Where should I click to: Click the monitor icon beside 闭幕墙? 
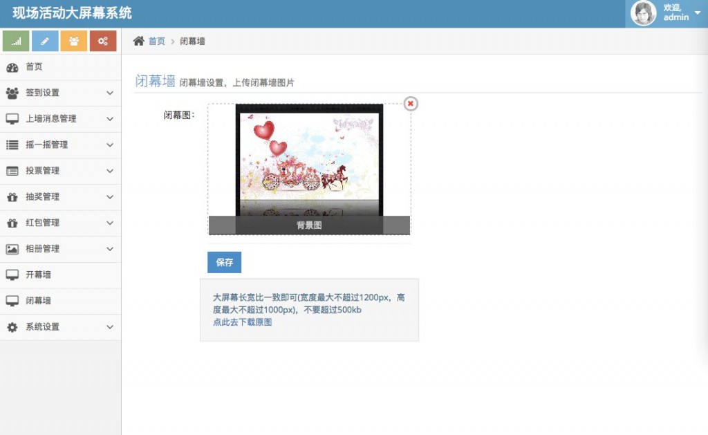pos(12,301)
